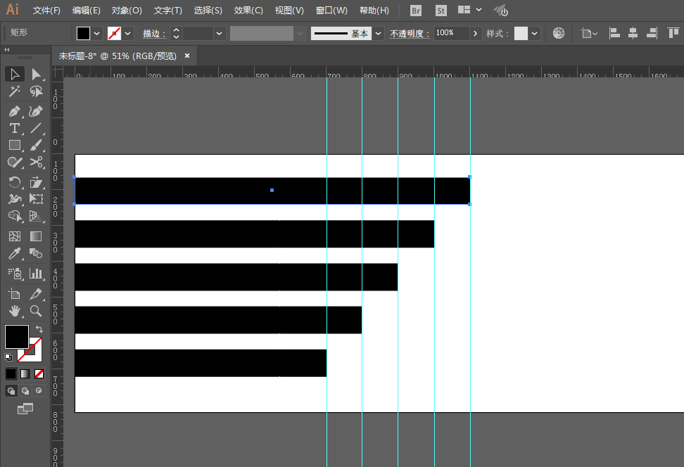Image resolution: width=684 pixels, height=467 pixels.
Task: Open the 视图(V) menu
Action: [289, 11]
